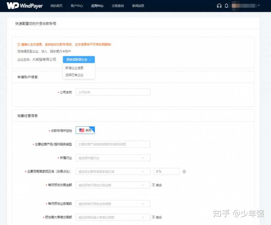The width and height of the screenshot is (271, 225).
Task: Click the 0 % trade share field
Action: click(166, 171)
